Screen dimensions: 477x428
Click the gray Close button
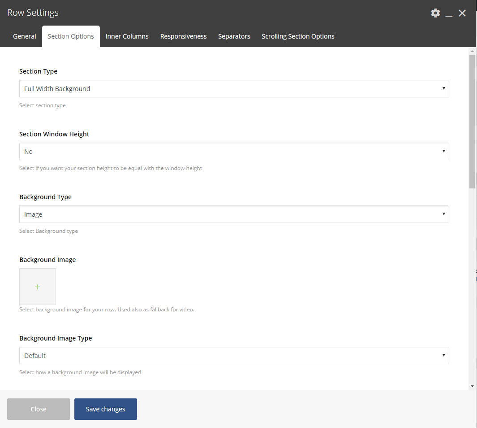[39, 409]
